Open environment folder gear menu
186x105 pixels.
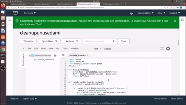[56, 55]
